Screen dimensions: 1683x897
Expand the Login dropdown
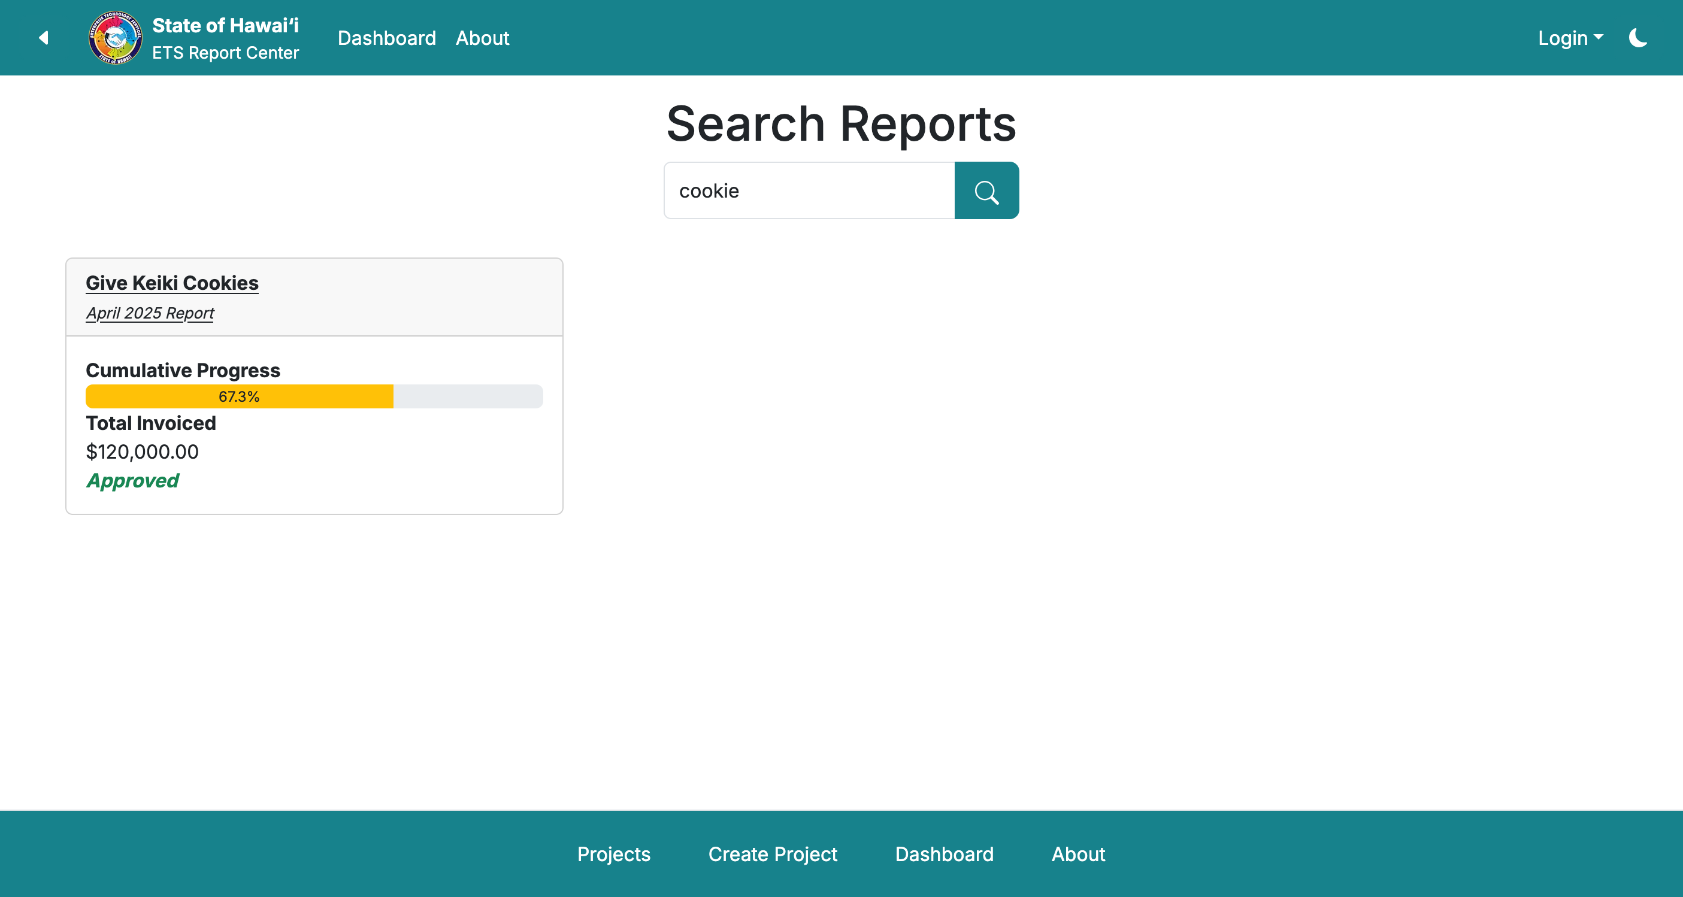1570,37
